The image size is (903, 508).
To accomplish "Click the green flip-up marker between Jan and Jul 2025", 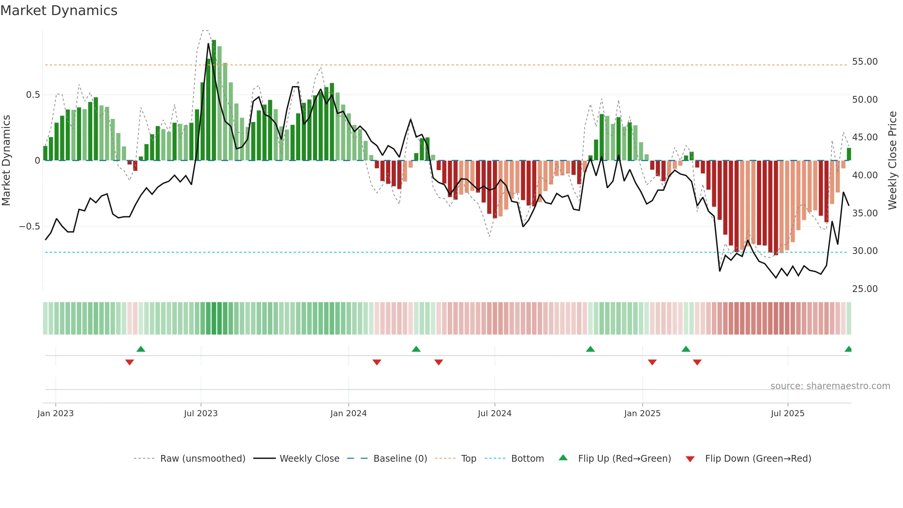I will (x=686, y=349).
